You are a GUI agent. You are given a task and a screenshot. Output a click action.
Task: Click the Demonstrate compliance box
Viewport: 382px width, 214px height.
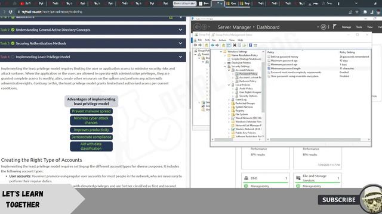click(x=91, y=137)
